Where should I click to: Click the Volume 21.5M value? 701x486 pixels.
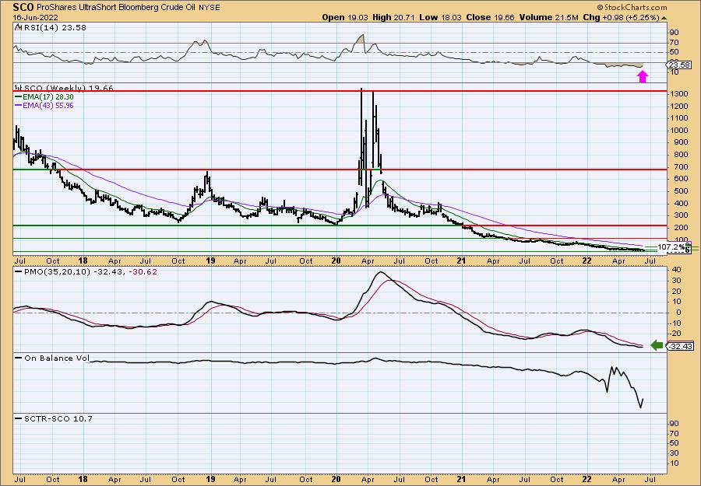click(x=549, y=17)
